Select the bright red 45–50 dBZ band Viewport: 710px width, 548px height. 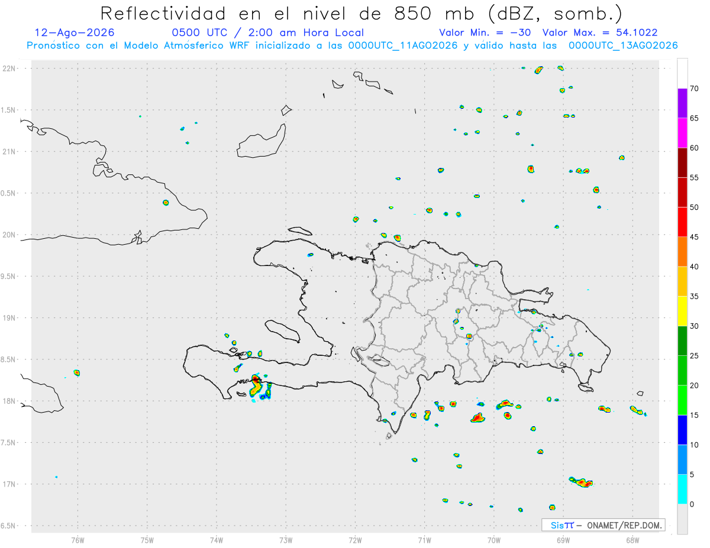click(x=682, y=222)
